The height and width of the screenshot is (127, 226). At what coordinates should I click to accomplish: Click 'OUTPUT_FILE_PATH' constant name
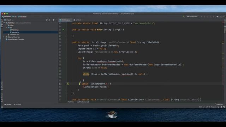pos(119,23)
